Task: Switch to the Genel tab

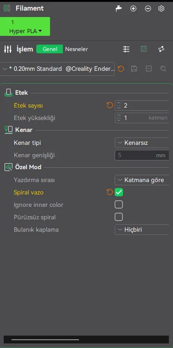Action: coord(50,49)
